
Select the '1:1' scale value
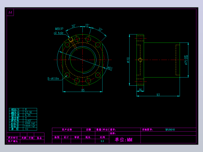(x=102, y=141)
